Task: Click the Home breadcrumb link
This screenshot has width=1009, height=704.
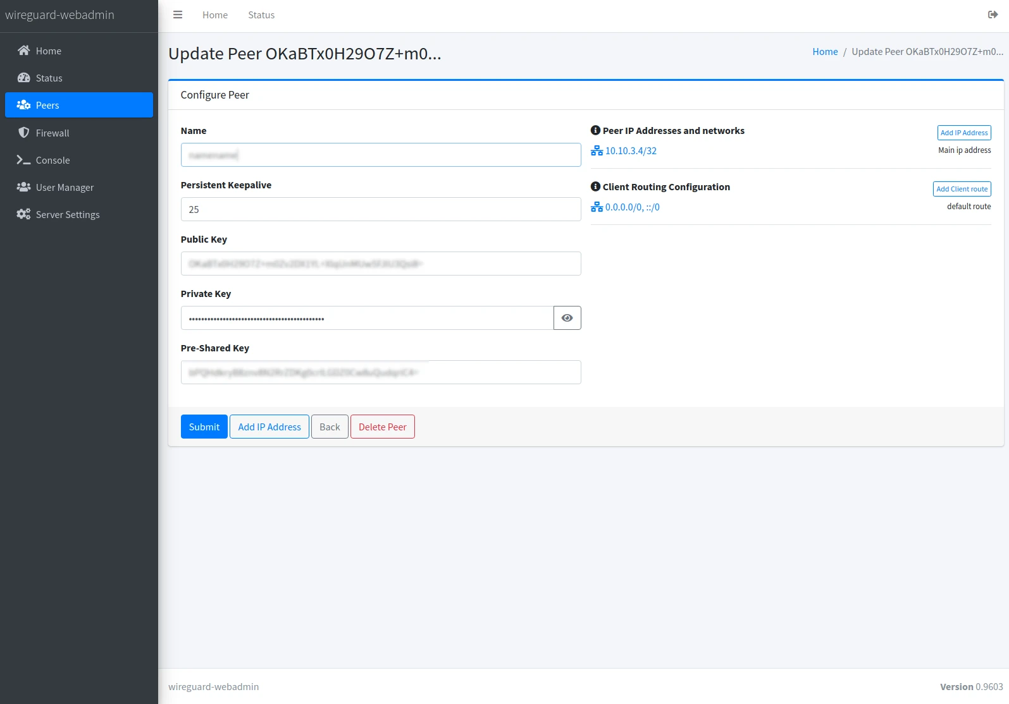Action: (x=825, y=52)
